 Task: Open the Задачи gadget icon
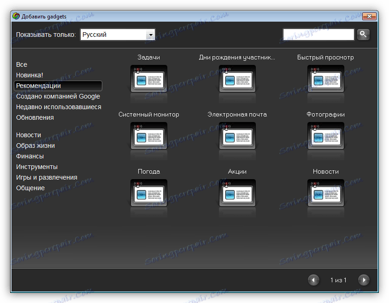click(149, 79)
